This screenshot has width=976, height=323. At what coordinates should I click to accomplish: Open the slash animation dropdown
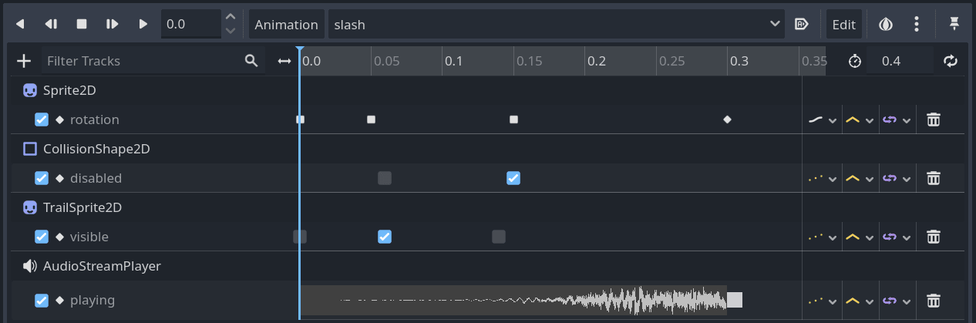[x=555, y=24]
